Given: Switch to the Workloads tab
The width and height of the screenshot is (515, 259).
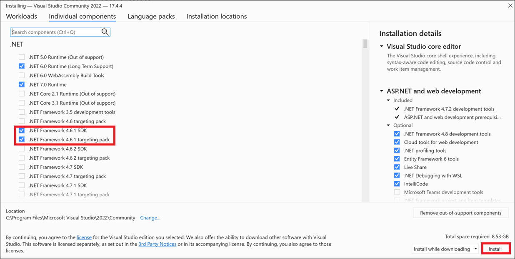Looking at the screenshot, I should (21, 16).
